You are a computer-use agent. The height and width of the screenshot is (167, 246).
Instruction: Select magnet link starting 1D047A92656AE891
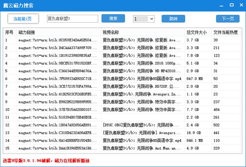pos(57,125)
